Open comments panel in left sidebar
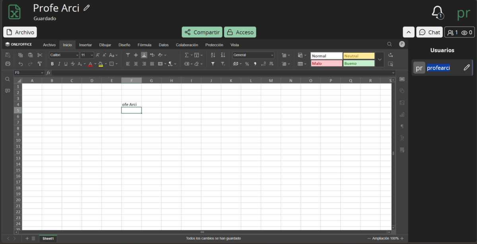 click(8, 91)
